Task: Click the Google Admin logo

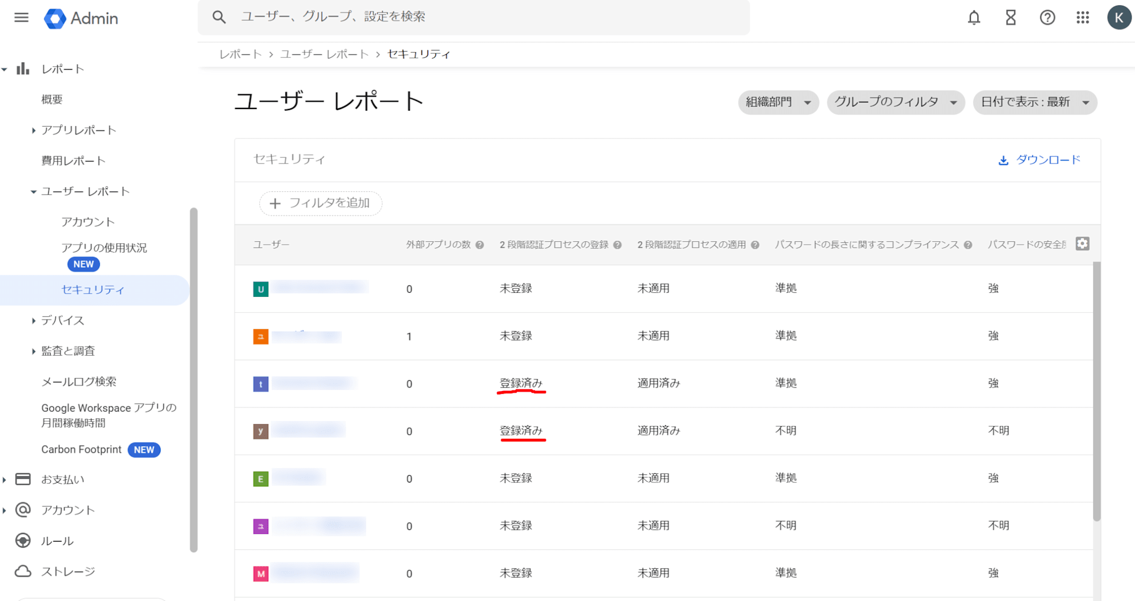Action: 81,18
